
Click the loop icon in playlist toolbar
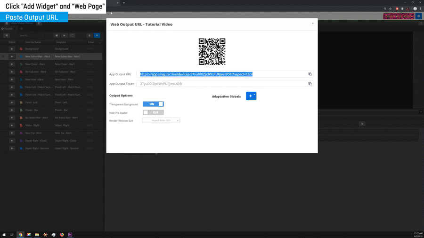click(x=72, y=35)
